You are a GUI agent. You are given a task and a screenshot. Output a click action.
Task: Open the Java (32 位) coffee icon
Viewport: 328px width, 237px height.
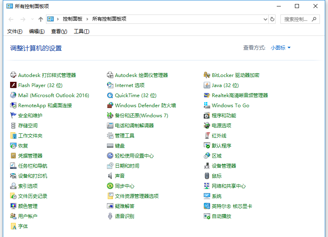tap(207, 85)
